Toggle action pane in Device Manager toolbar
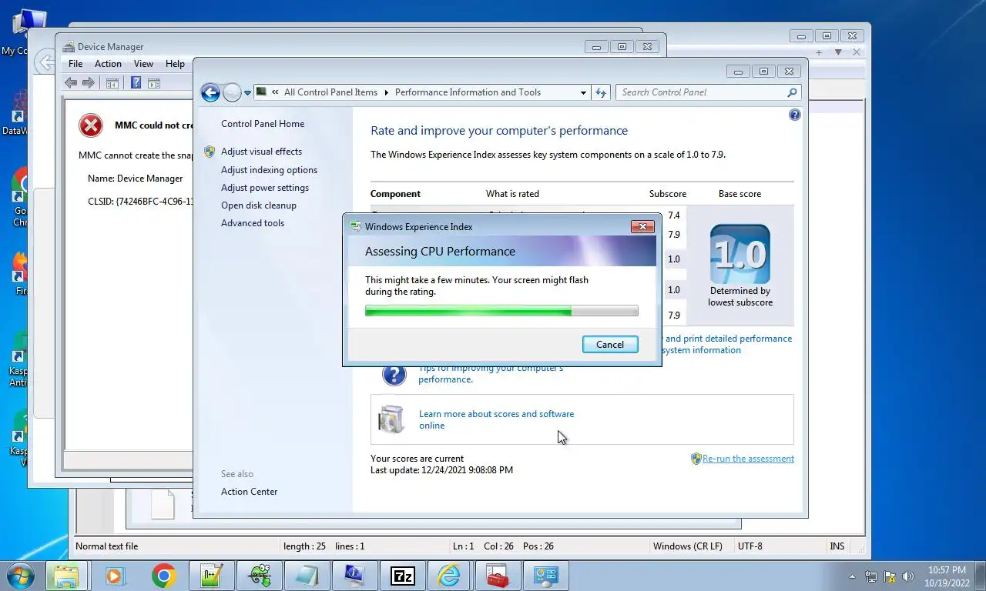Image resolution: width=986 pixels, height=591 pixels. [153, 83]
